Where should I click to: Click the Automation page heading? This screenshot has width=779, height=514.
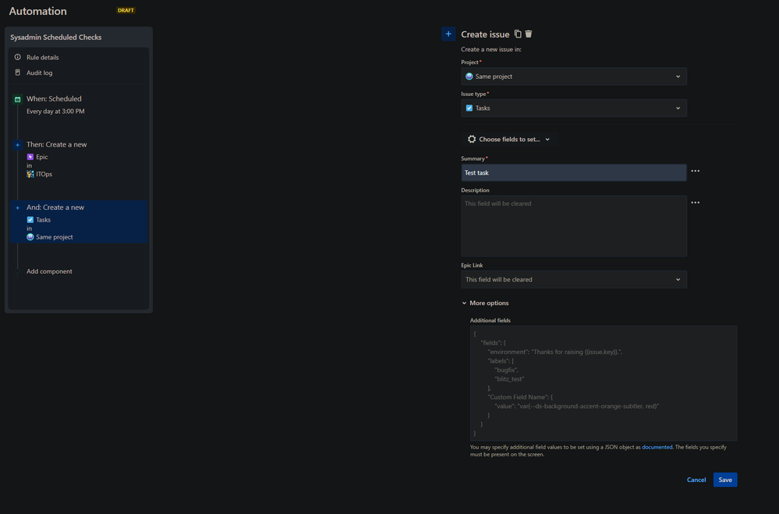(x=37, y=11)
